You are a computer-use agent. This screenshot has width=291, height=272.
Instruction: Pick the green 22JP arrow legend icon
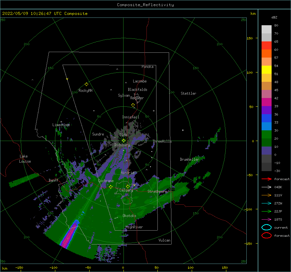point(266,211)
